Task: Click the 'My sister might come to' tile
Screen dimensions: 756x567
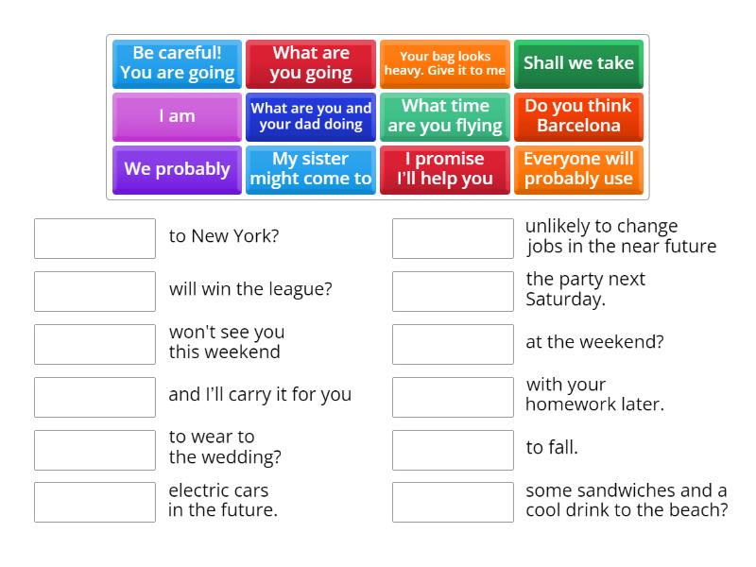Action: tap(311, 169)
